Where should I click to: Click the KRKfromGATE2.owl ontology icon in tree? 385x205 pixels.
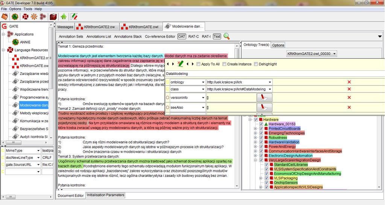[15, 58]
